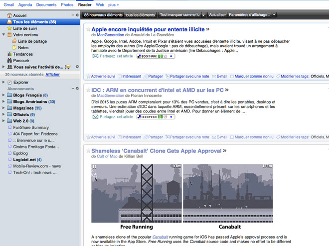The width and height of the screenshot is (329, 246).
Task: Click the Explorer compass icon
Action: (x=9, y=82)
